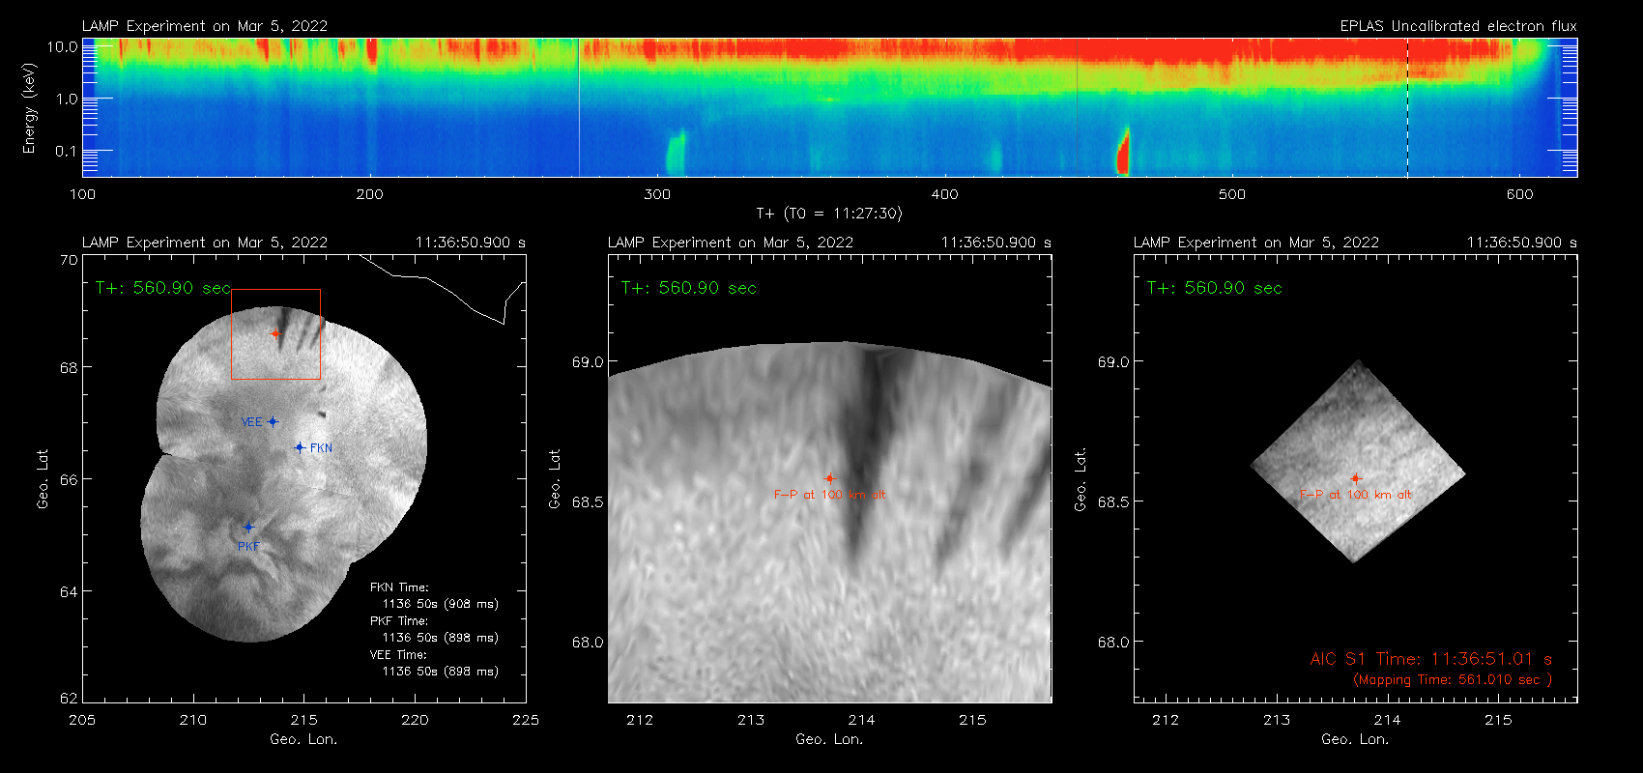Click the PKF station marker on the map

click(x=248, y=527)
